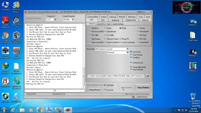This screenshot has width=201, height=113.
Task: Expand the Universal dropdown
Action: (128, 52)
